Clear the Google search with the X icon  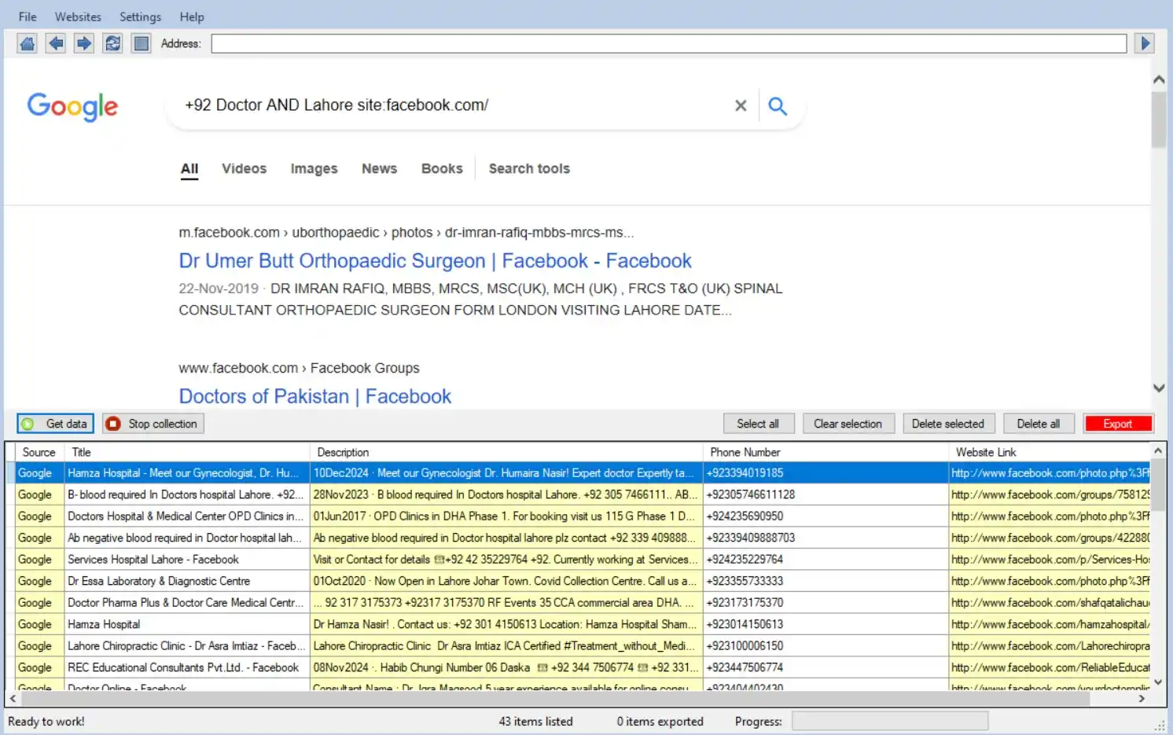(741, 105)
